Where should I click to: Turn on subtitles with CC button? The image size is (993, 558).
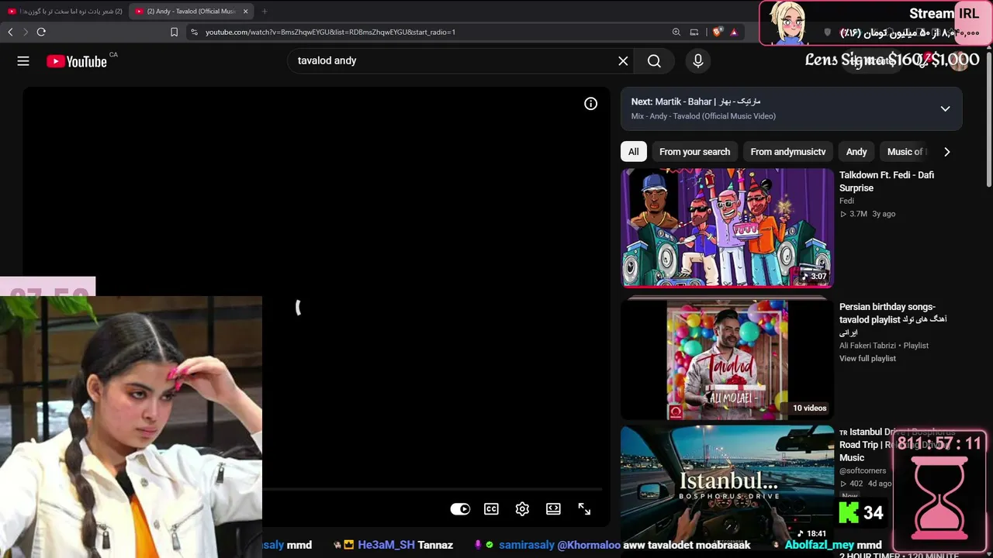coord(491,509)
